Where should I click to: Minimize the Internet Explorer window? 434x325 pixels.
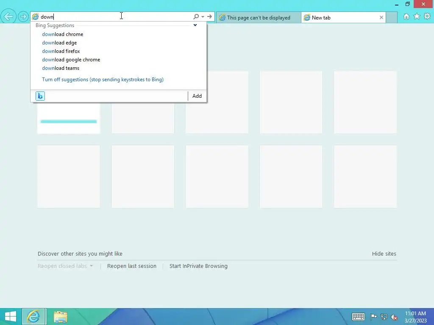(397, 4)
